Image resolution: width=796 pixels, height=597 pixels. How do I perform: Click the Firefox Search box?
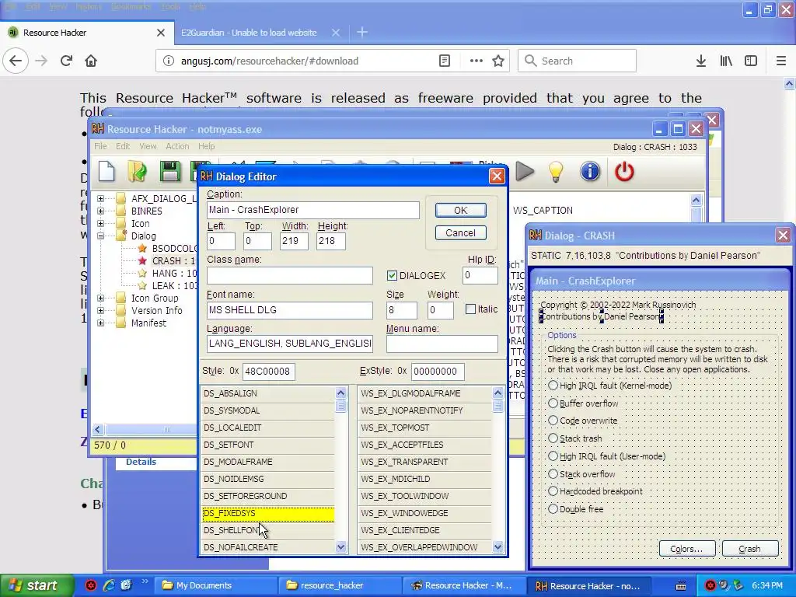click(578, 61)
